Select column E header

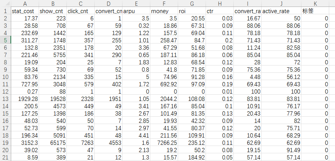tap(136, 3)
